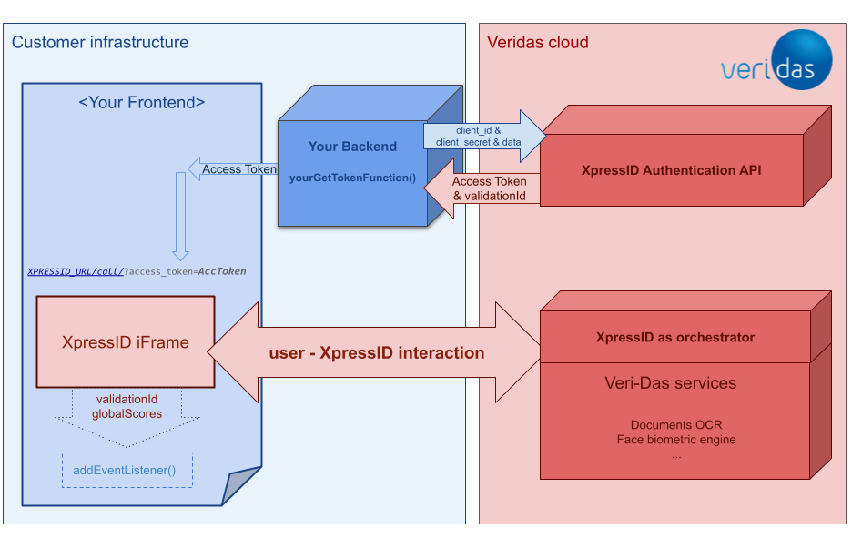Click the Customer infrastructure title
The width and height of the screenshot is (852, 539).
[x=100, y=43]
